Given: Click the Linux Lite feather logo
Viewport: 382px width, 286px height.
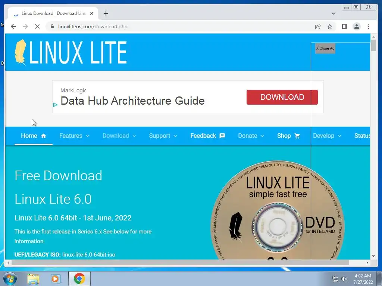Looking at the screenshot, I should pyautogui.click(x=21, y=53).
